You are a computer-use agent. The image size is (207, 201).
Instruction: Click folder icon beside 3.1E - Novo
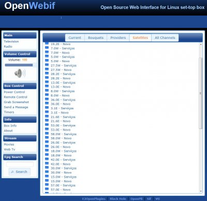click(x=47, y=112)
